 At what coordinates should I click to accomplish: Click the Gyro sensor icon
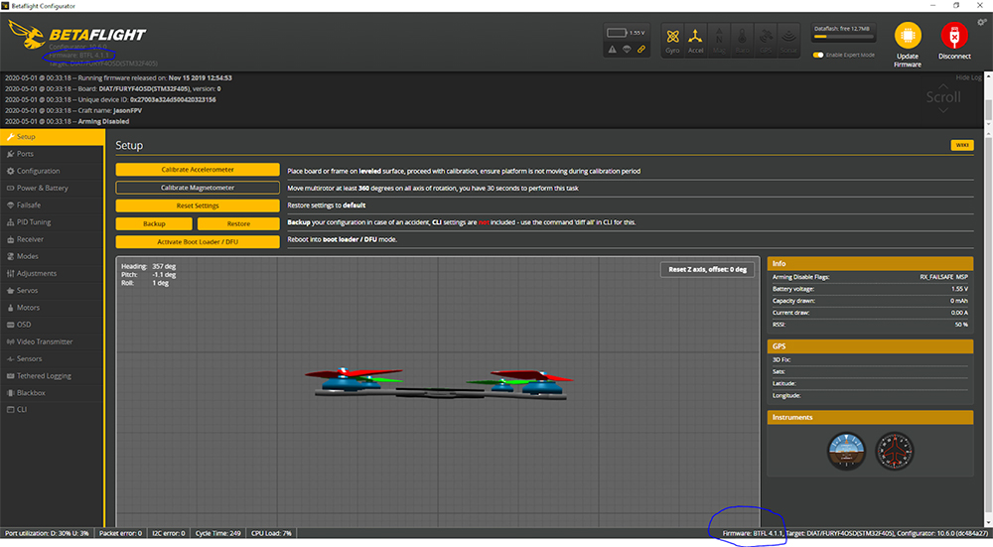pos(672,40)
